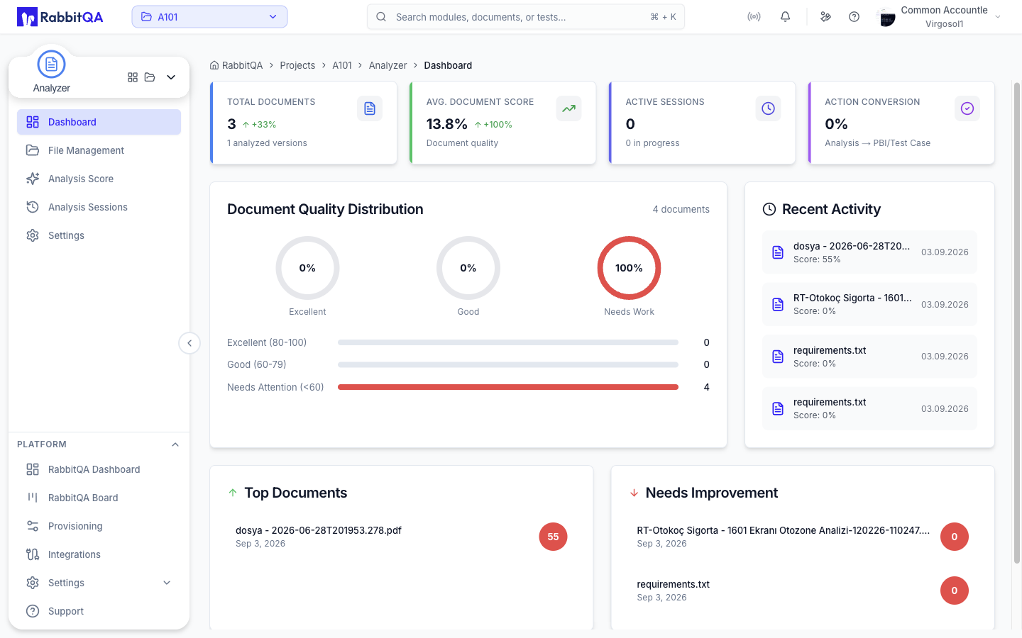1022x638 pixels.
Task: Open Analysis Score in the sidebar
Action: (99, 179)
